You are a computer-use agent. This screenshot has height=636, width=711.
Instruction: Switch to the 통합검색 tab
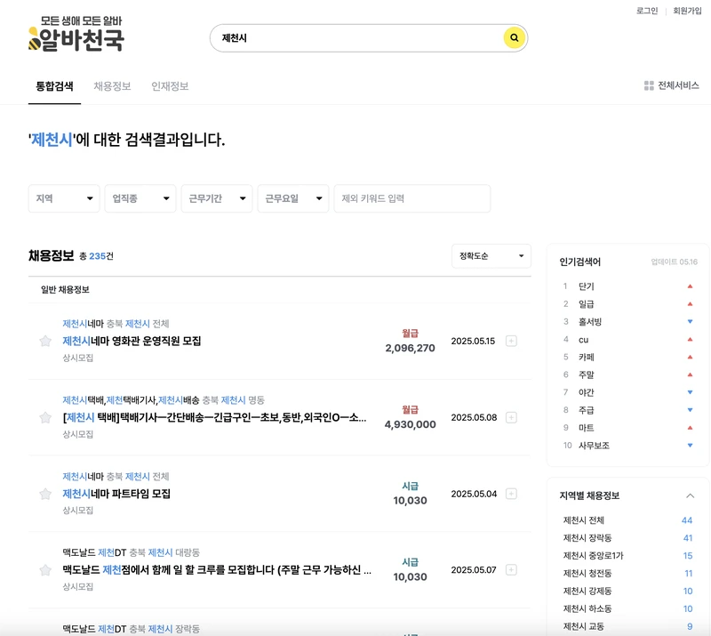click(54, 86)
